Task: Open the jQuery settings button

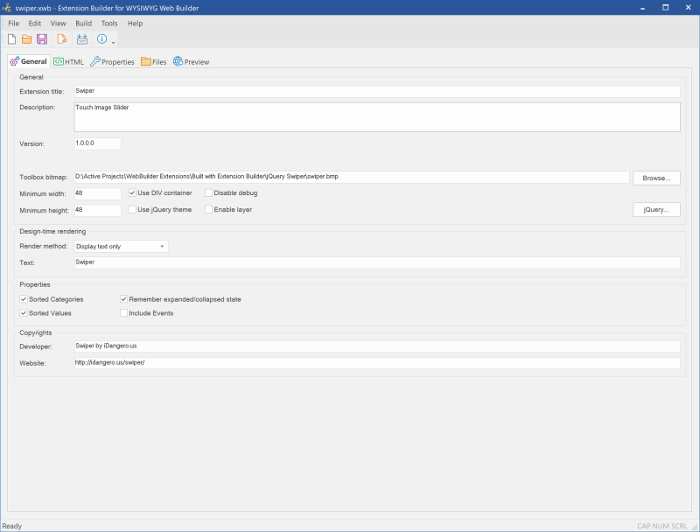Action: 656,209
